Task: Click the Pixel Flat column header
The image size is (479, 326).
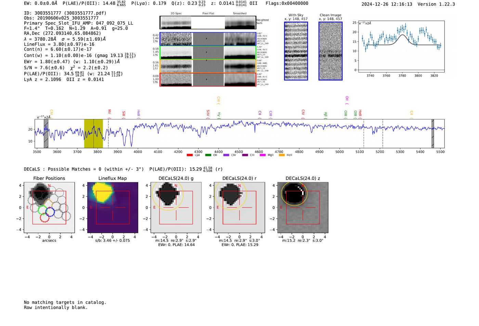Action: (208, 14)
